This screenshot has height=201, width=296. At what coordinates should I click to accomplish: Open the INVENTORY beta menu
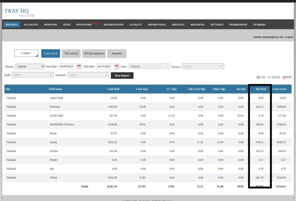(87, 24)
